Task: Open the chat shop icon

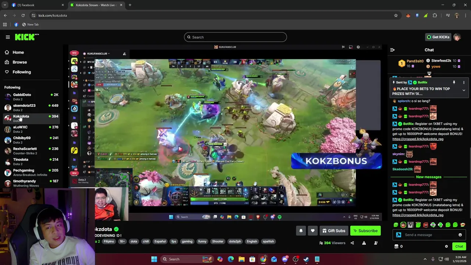Action: [x=396, y=247]
